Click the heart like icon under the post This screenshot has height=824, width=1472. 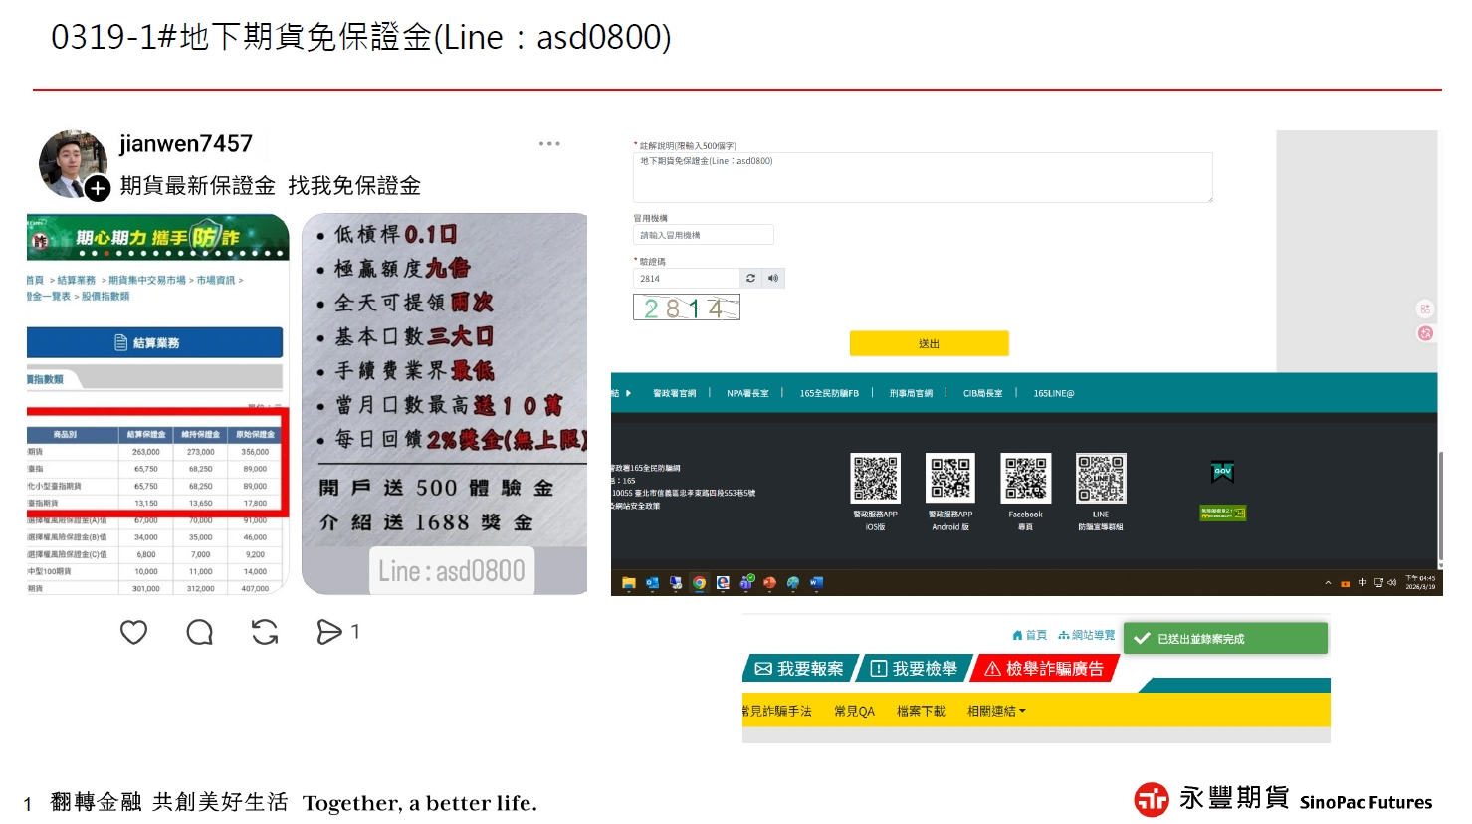click(x=133, y=632)
